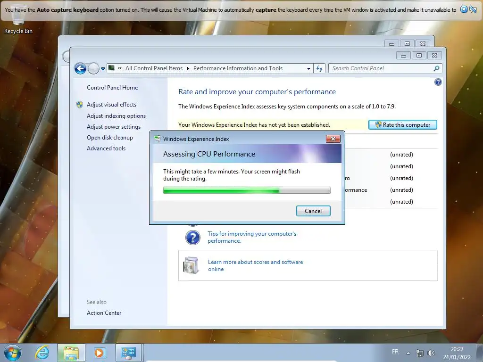483x362 pixels.
Task: Cancel the Windows Experience Index assessment
Action: 313,211
